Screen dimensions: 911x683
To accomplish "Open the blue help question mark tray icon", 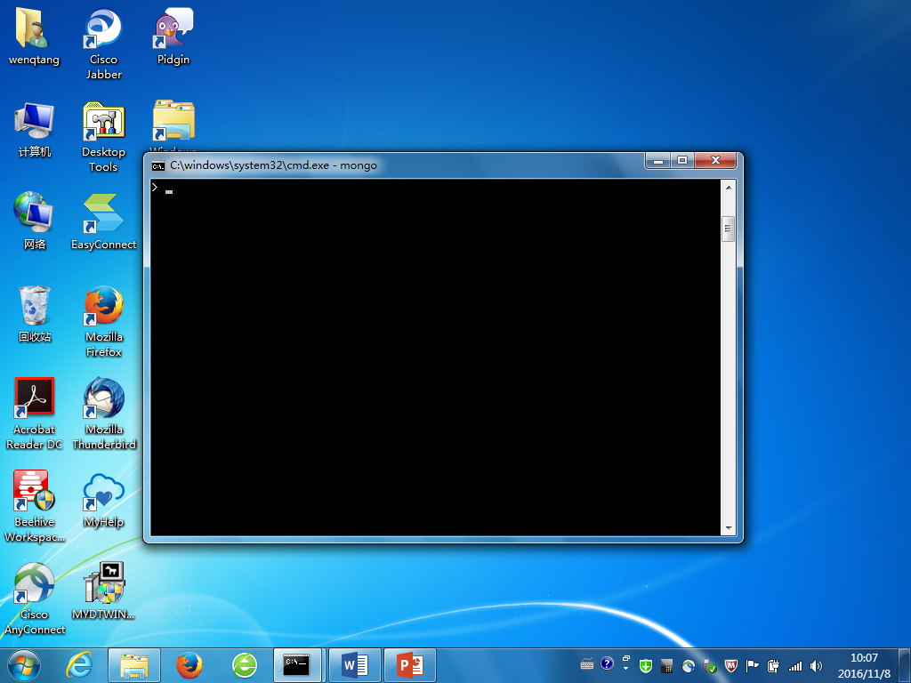I will point(607,663).
